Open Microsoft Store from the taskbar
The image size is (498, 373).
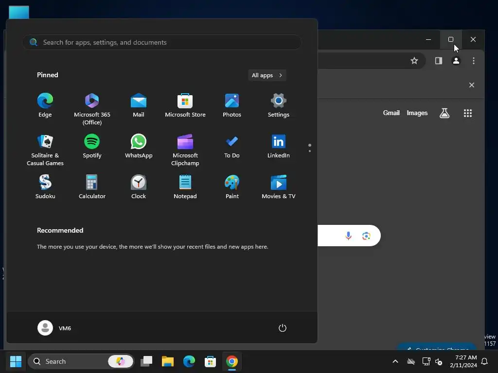(210, 361)
